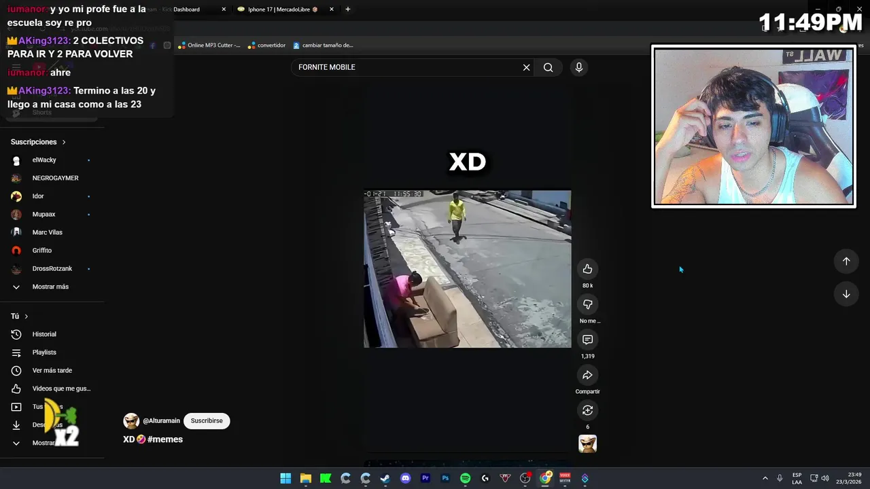The height and width of the screenshot is (489, 870).
Task: Launch Adobe Premiere Pro from taskbar
Action: [x=425, y=478]
